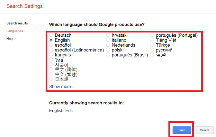Select the hrvatski radio button
This screenshot has width=216, height=137.
coord(108,35)
